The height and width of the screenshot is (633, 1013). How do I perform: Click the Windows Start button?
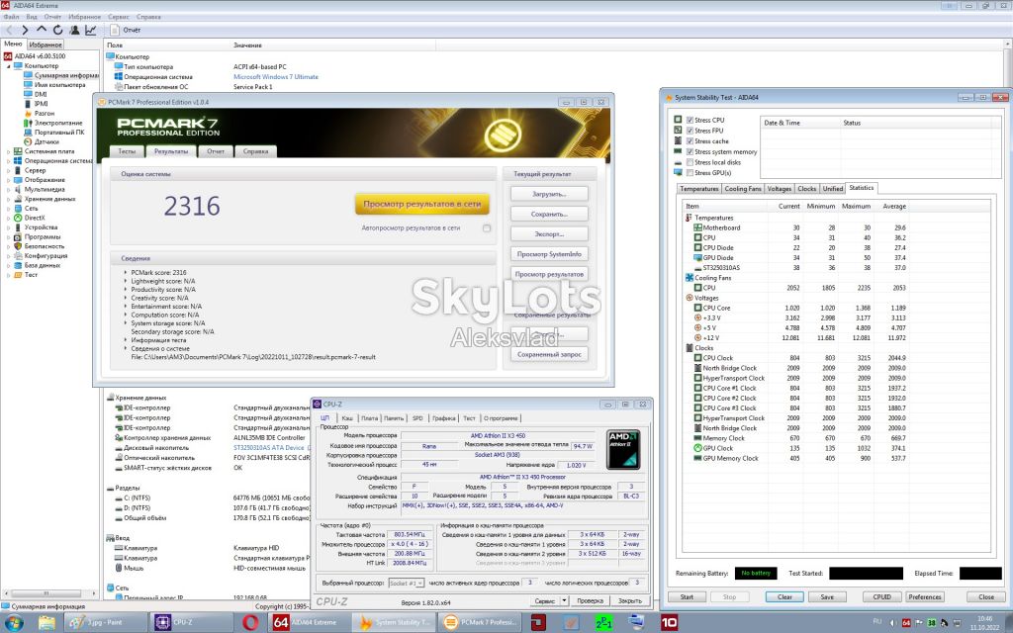coord(14,622)
